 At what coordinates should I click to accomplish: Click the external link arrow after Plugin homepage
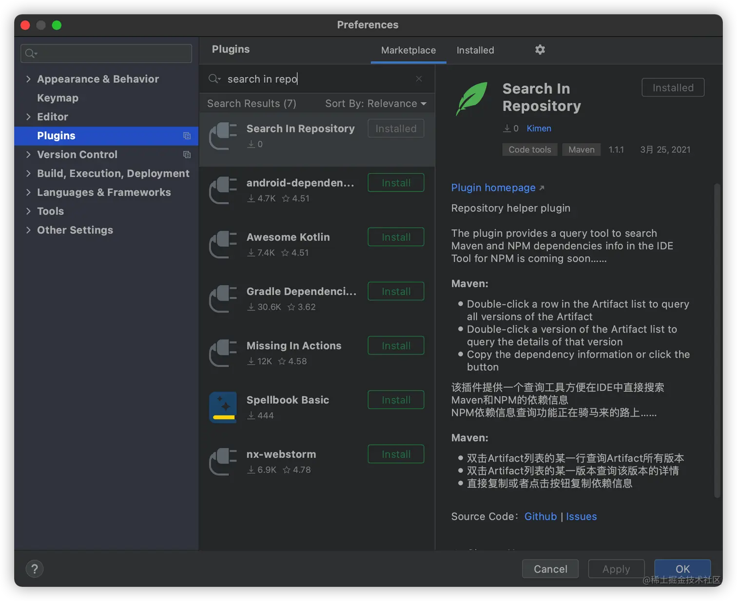tap(542, 188)
